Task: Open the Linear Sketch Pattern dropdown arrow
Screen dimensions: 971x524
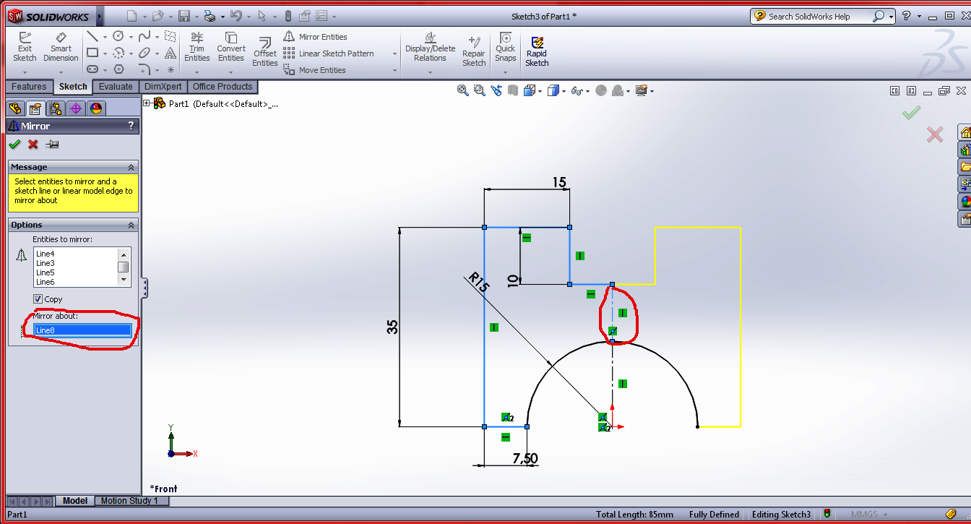Action: tap(394, 53)
